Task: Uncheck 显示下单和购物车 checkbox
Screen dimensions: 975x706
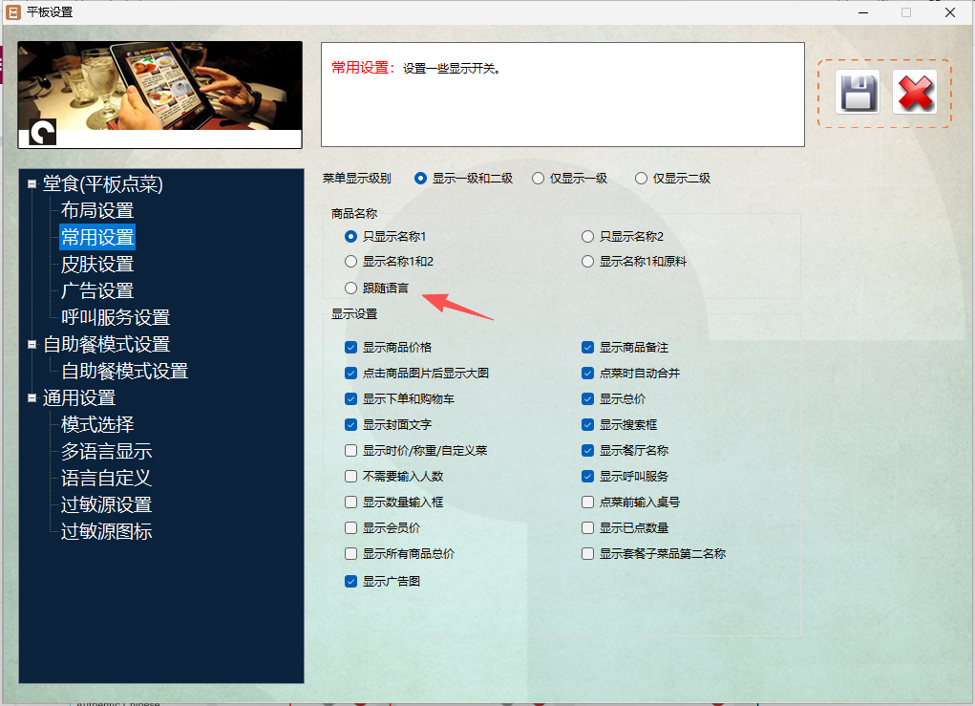Action: 350,398
